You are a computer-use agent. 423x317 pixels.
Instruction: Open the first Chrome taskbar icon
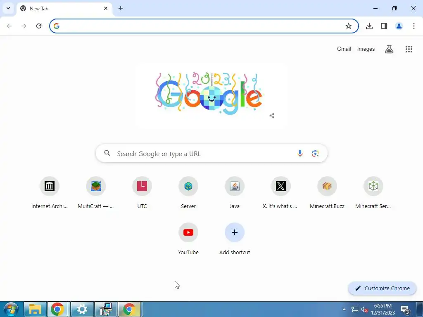[57, 309]
